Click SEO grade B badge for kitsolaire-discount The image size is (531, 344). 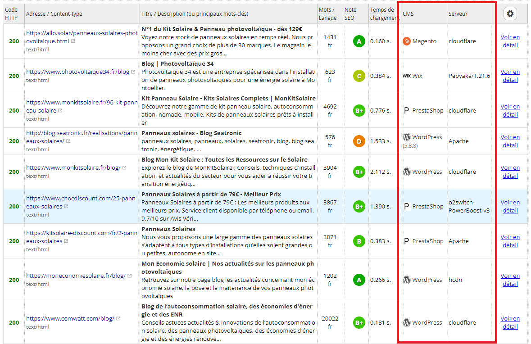tap(359, 241)
